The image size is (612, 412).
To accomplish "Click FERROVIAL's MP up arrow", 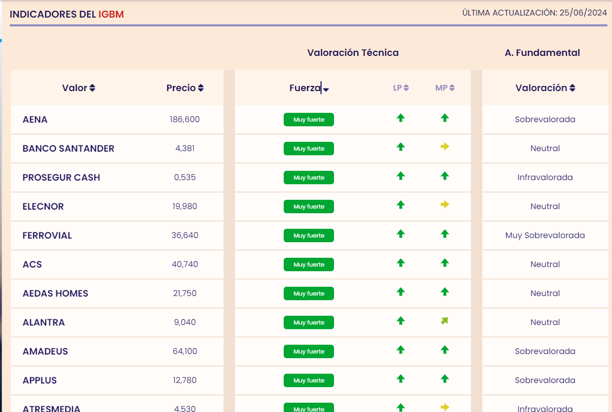I will 445,233.
